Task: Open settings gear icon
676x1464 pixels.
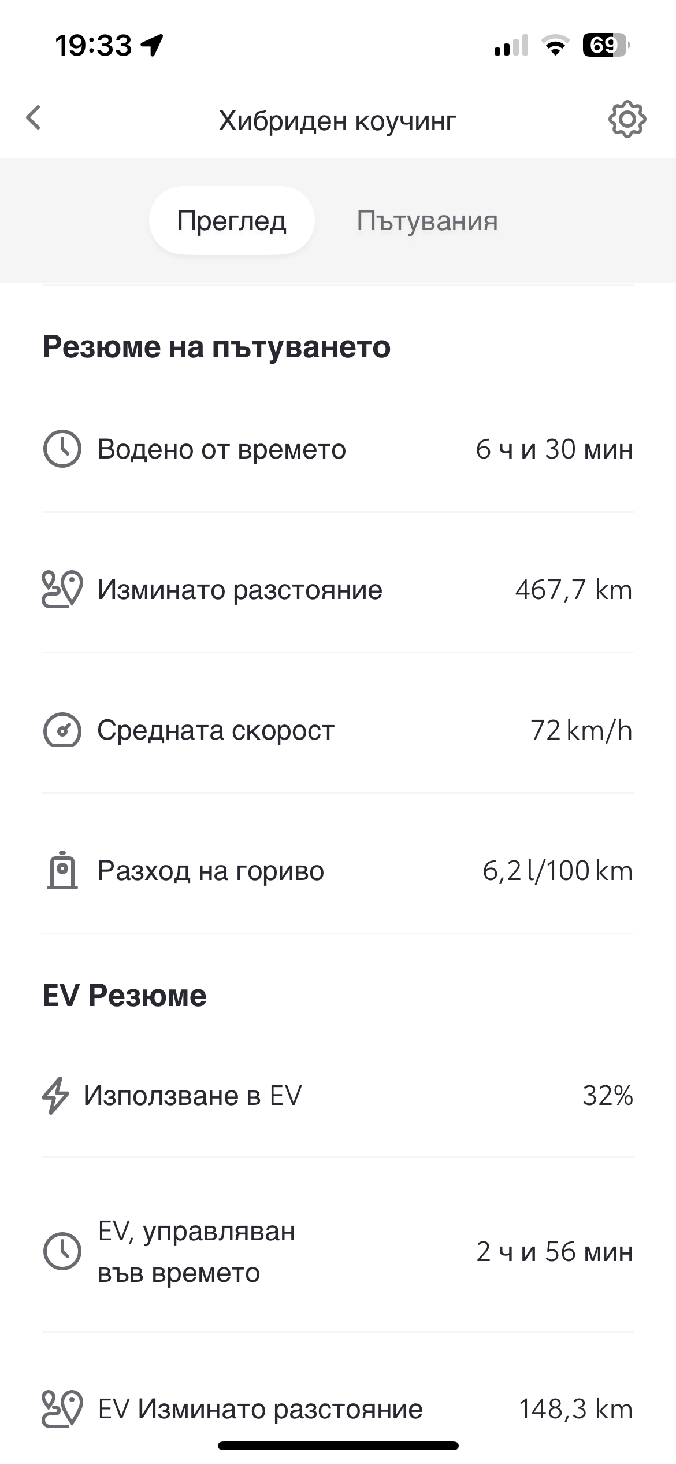Action: [627, 120]
